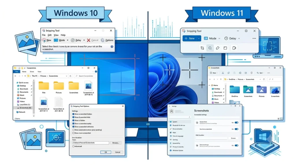Uncheck Show is felder checkbox
The width and height of the screenshot is (296, 165).
point(73,120)
